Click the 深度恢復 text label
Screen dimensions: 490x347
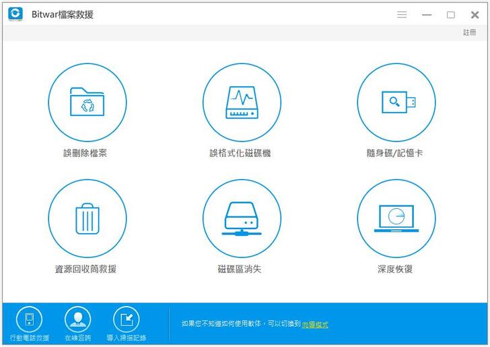pos(395,269)
